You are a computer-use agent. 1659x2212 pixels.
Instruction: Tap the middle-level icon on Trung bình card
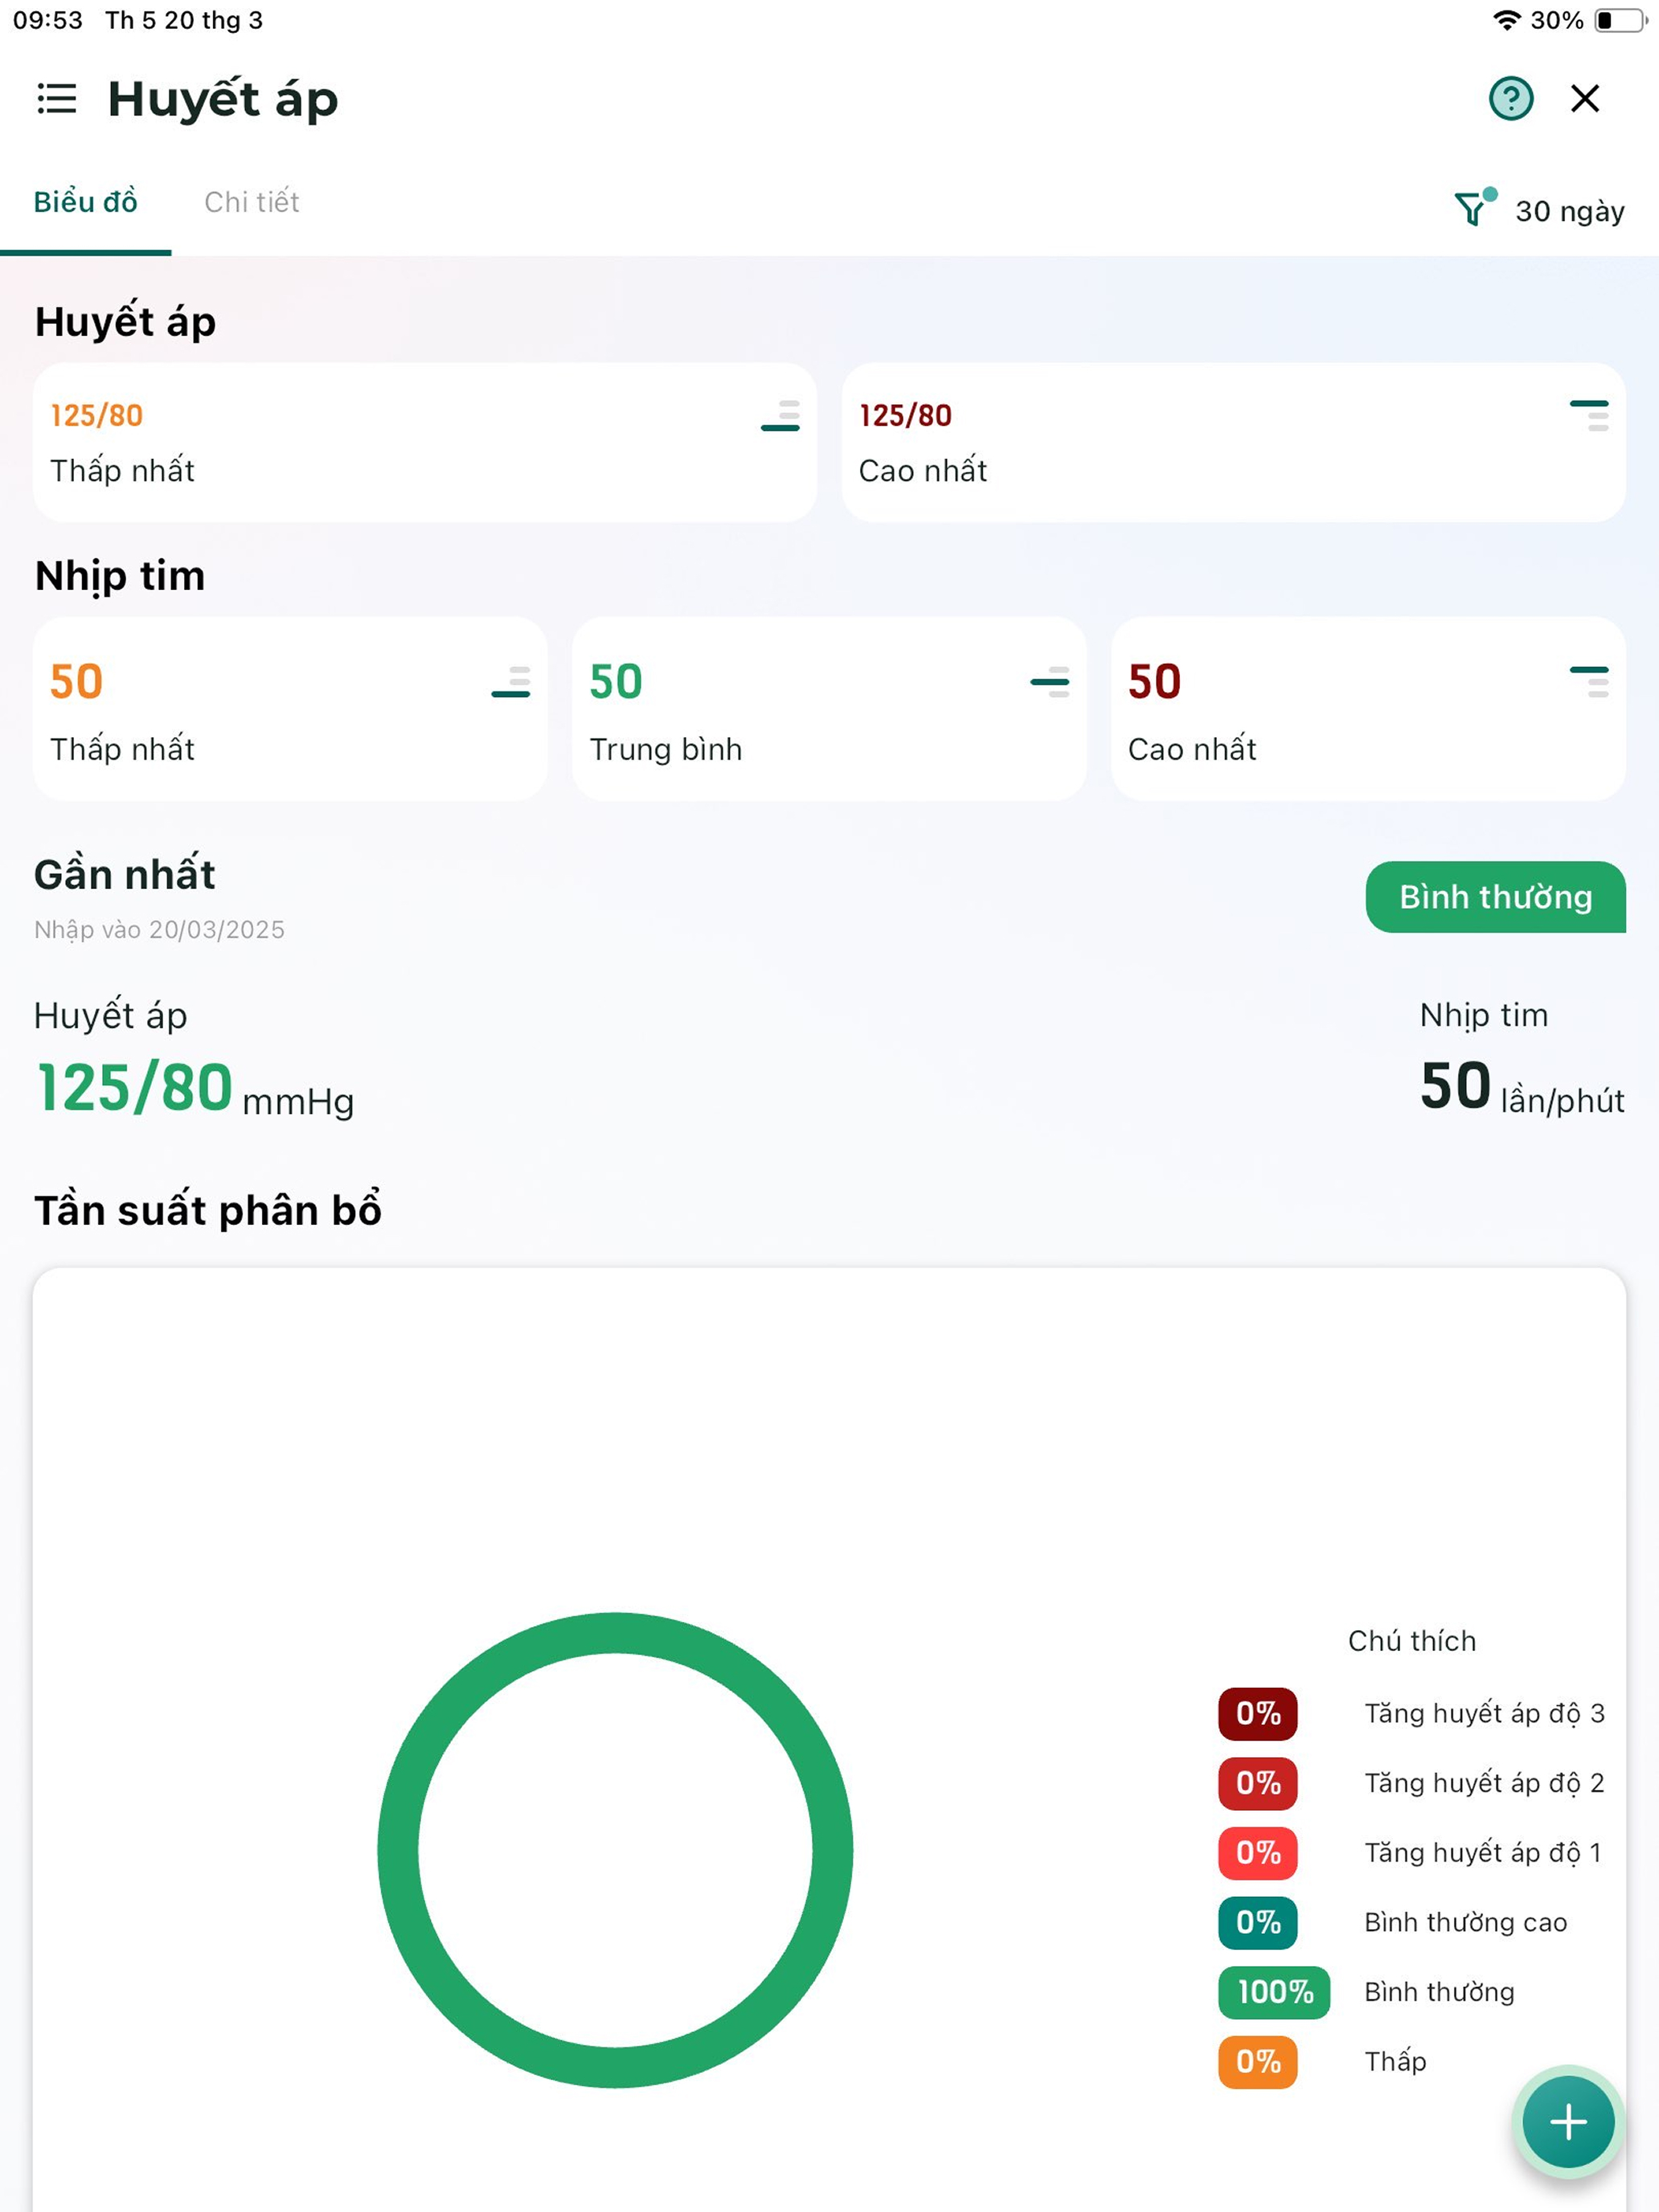coord(1050,682)
